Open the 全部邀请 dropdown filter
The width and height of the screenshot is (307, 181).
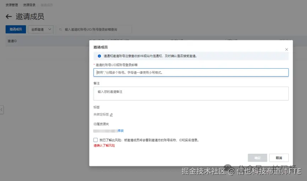click(x=41, y=30)
